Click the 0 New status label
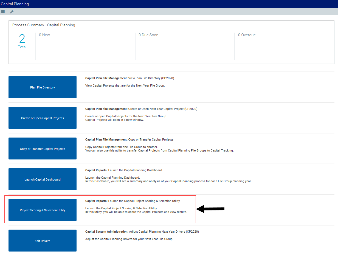This screenshot has width=338, height=257. (x=44, y=35)
